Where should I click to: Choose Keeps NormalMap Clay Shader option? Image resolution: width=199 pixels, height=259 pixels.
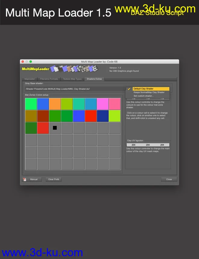[149, 92]
